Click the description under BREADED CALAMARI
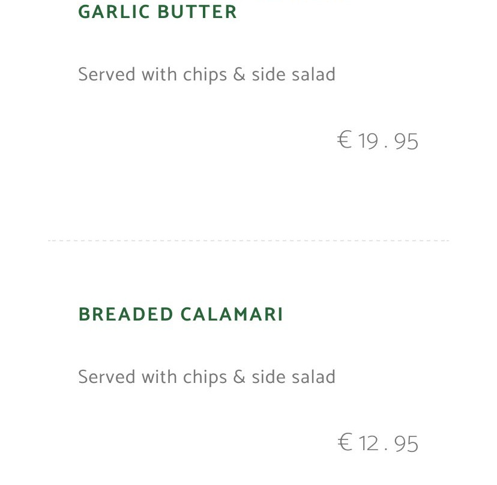The image size is (497, 485). point(206,377)
